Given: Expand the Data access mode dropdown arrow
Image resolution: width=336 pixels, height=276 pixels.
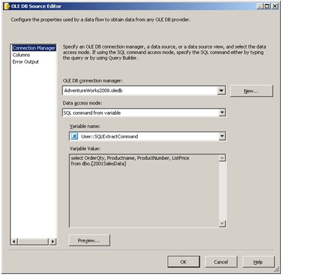Looking at the screenshot, I should (x=222, y=113).
